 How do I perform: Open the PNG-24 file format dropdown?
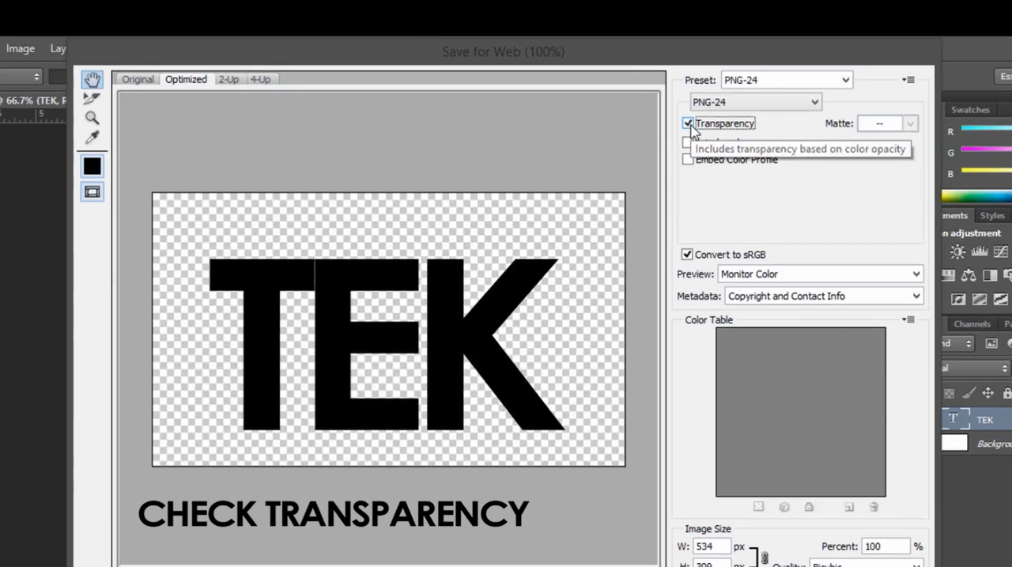pos(756,102)
